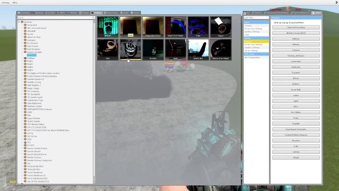Image resolution: width=339 pixels, height=191 pixels.
Task: Open the Trevor Henderson DC entry
Action: [37, 176]
